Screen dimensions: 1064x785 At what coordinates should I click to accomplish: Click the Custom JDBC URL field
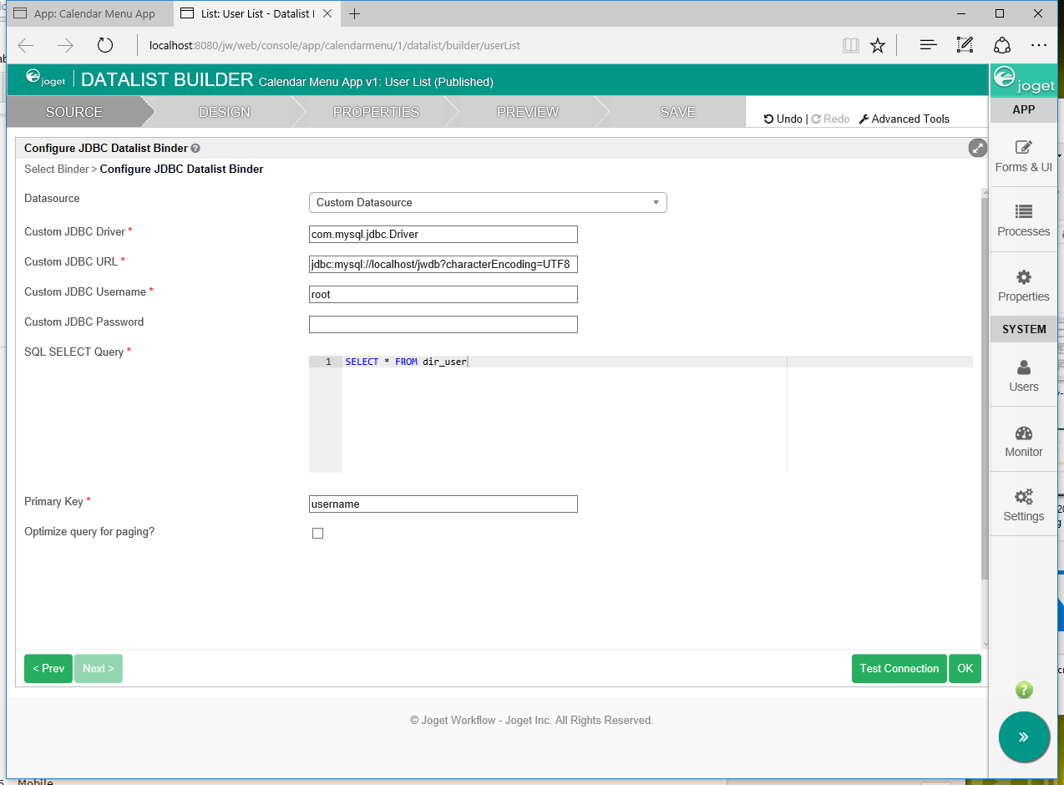tap(443, 265)
